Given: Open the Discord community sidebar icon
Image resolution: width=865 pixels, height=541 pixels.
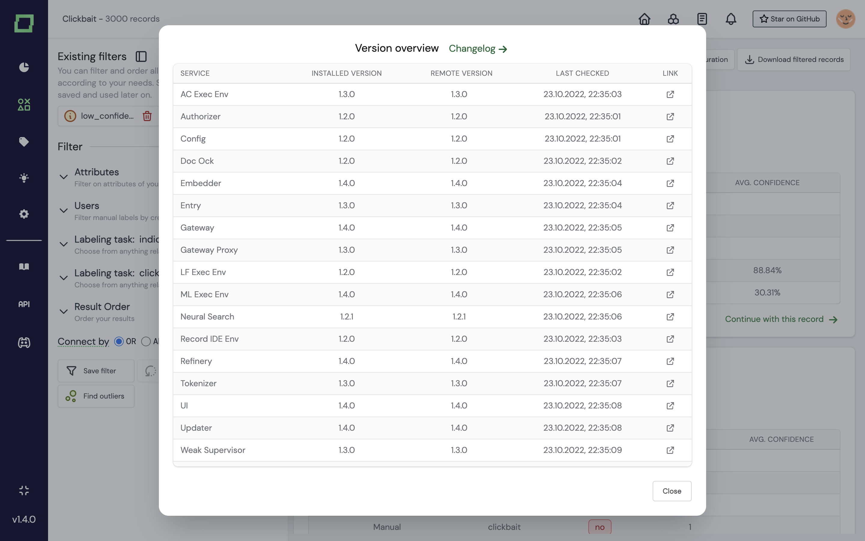Looking at the screenshot, I should click(24, 342).
